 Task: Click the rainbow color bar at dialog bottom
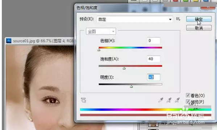coord(146,109)
